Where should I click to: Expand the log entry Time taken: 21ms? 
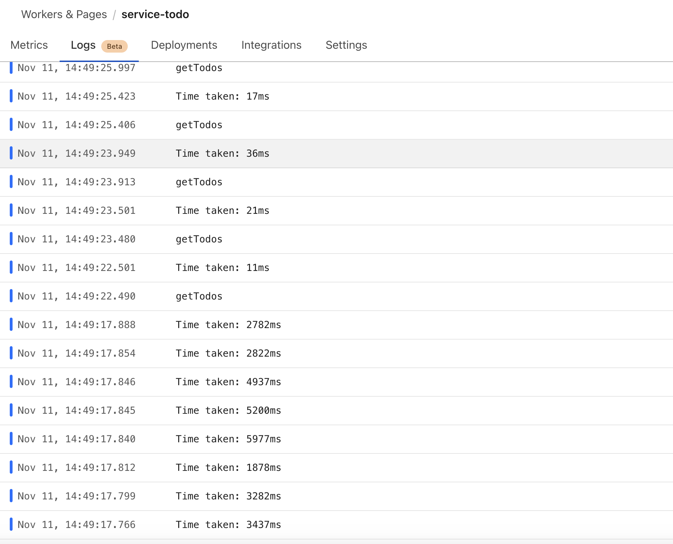(222, 211)
